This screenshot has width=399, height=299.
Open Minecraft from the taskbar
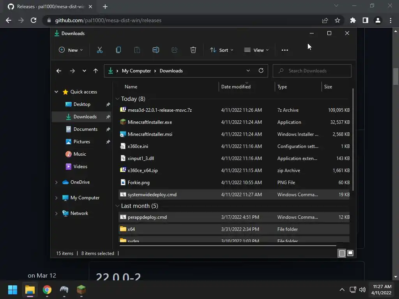(81, 290)
